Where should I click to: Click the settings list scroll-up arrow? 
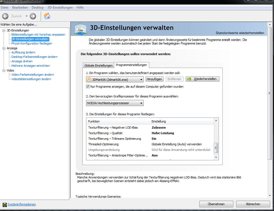[216, 121]
